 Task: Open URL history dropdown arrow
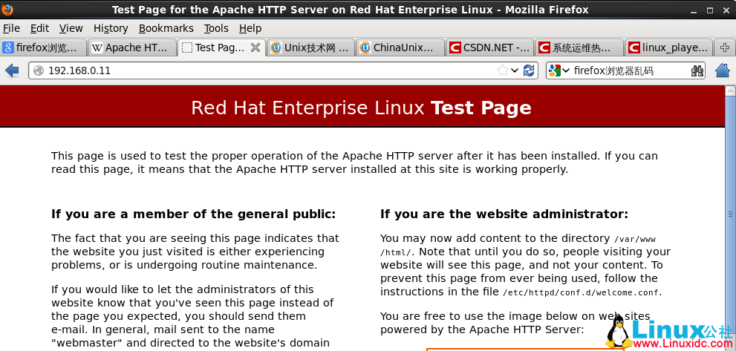(x=515, y=70)
